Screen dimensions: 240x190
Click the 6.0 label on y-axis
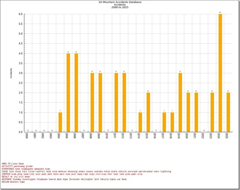(21, 14)
